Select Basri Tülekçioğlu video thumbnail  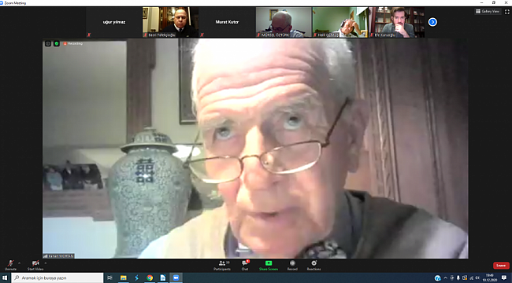click(170, 22)
